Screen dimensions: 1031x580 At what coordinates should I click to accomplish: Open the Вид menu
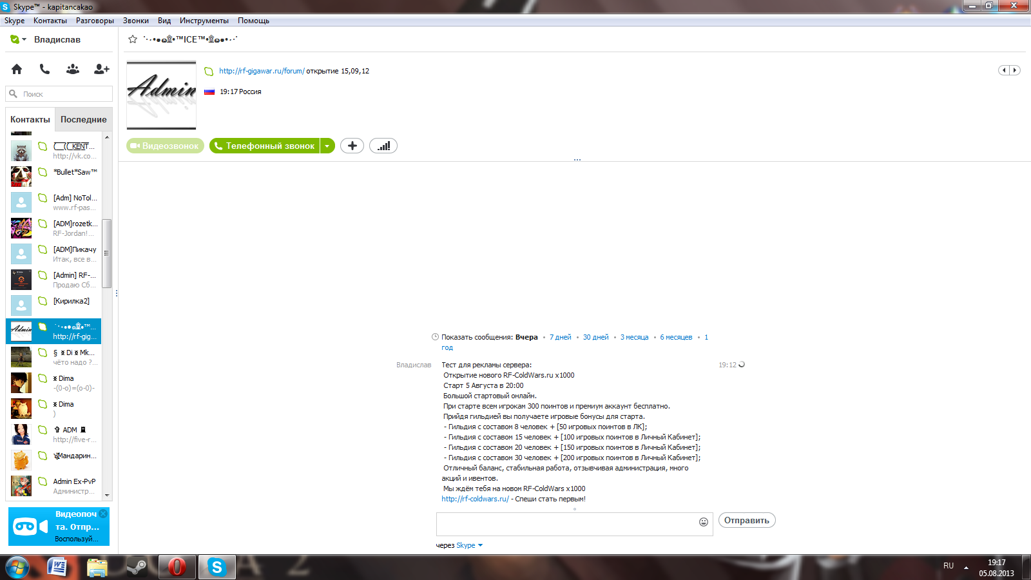(164, 21)
